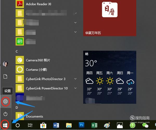Open Photos app on taskbar
Screen dimensions: 156x130
pyautogui.click(x=120, y=125)
